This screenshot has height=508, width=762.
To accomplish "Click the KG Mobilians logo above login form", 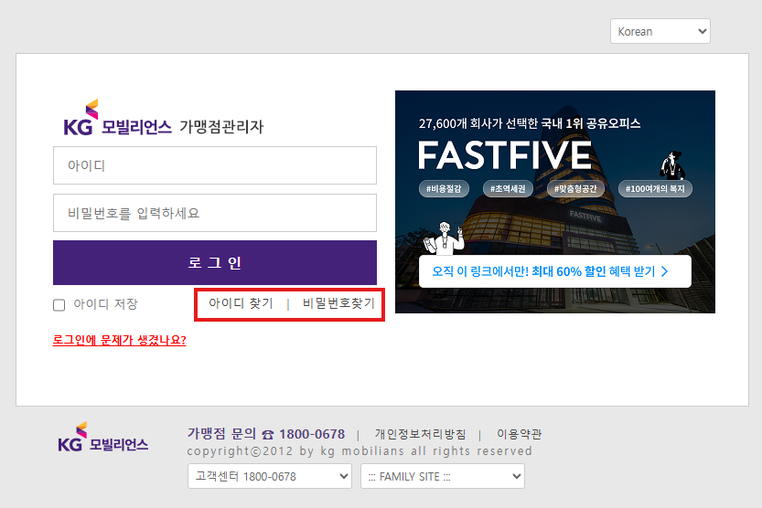I will 118,118.
